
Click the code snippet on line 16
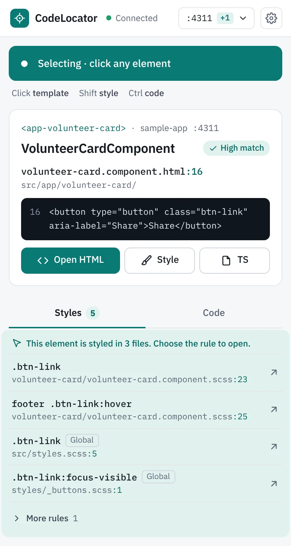coord(145,219)
